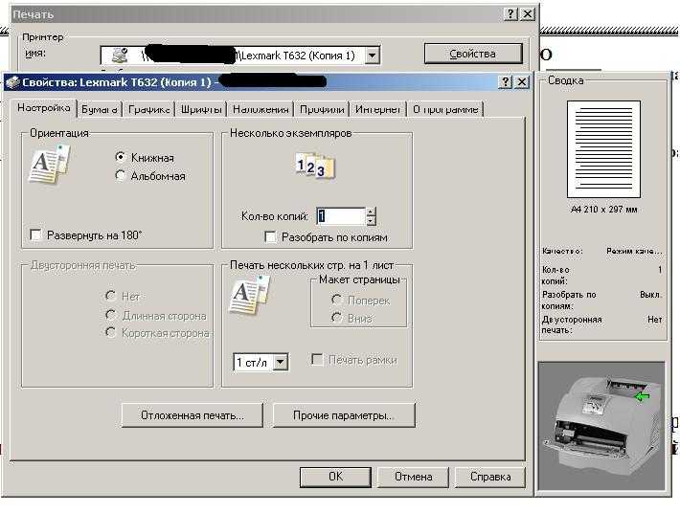Open the О программе tab
This screenshot has width=680, height=513.
[445, 109]
